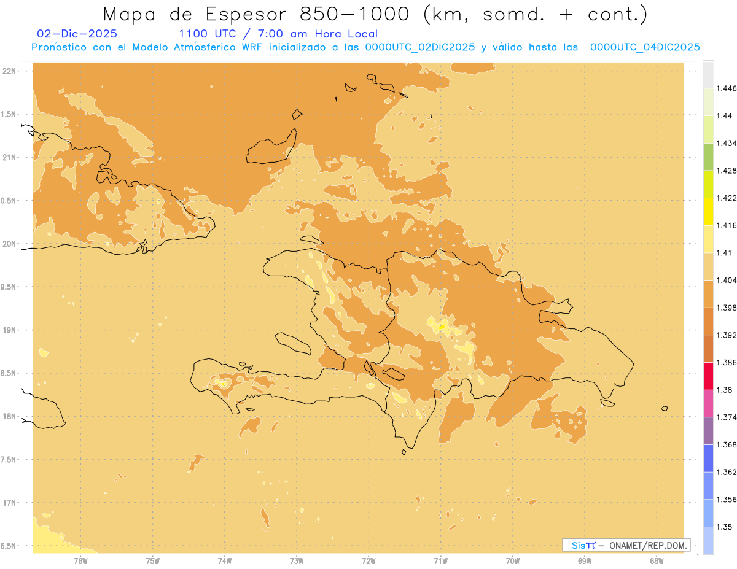Click the pale yellow swatch between 1.41 and 1.416
This screenshot has width=737, height=569.
(x=708, y=239)
